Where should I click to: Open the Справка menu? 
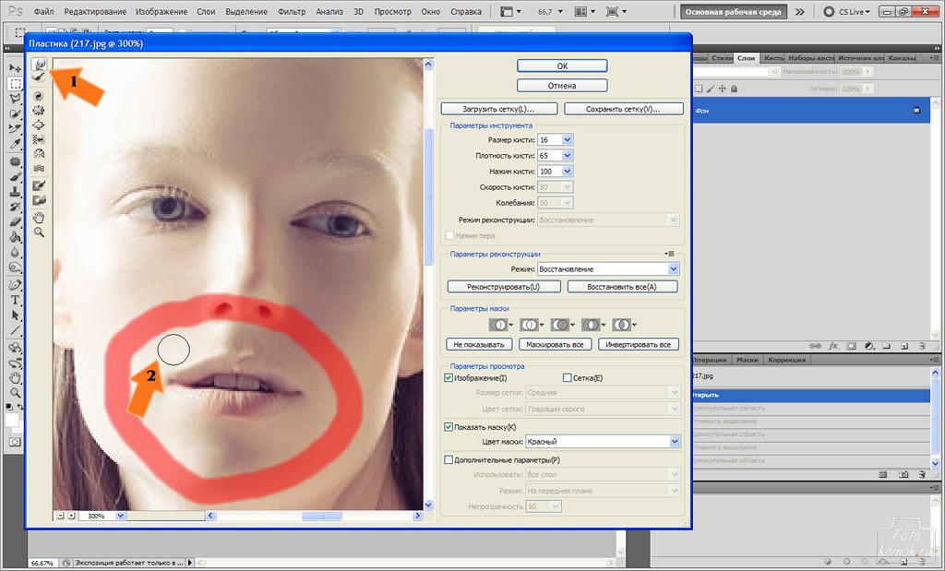pos(466,11)
